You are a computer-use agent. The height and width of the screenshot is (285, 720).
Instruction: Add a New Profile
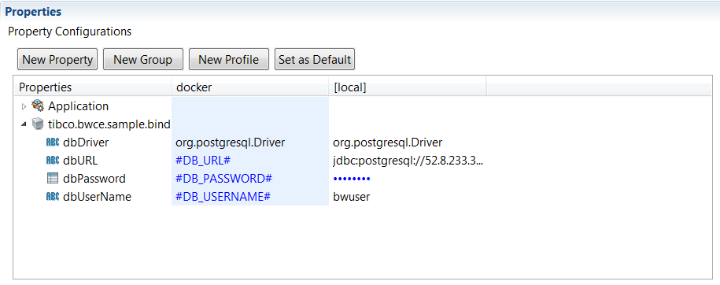coord(229,59)
